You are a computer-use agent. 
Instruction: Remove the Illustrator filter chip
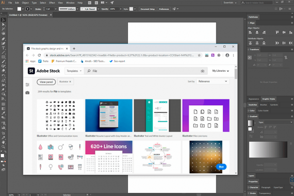point(70,81)
